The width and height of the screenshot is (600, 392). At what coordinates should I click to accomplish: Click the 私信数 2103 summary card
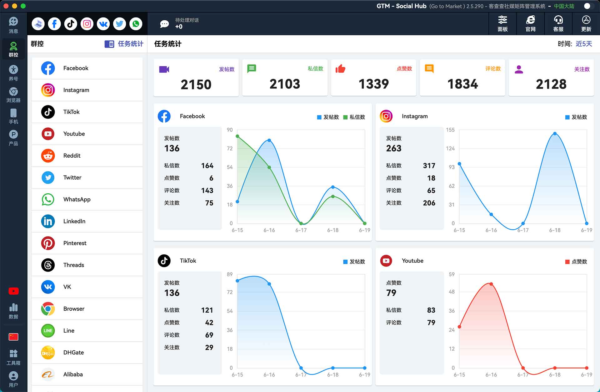tap(285, 78)
